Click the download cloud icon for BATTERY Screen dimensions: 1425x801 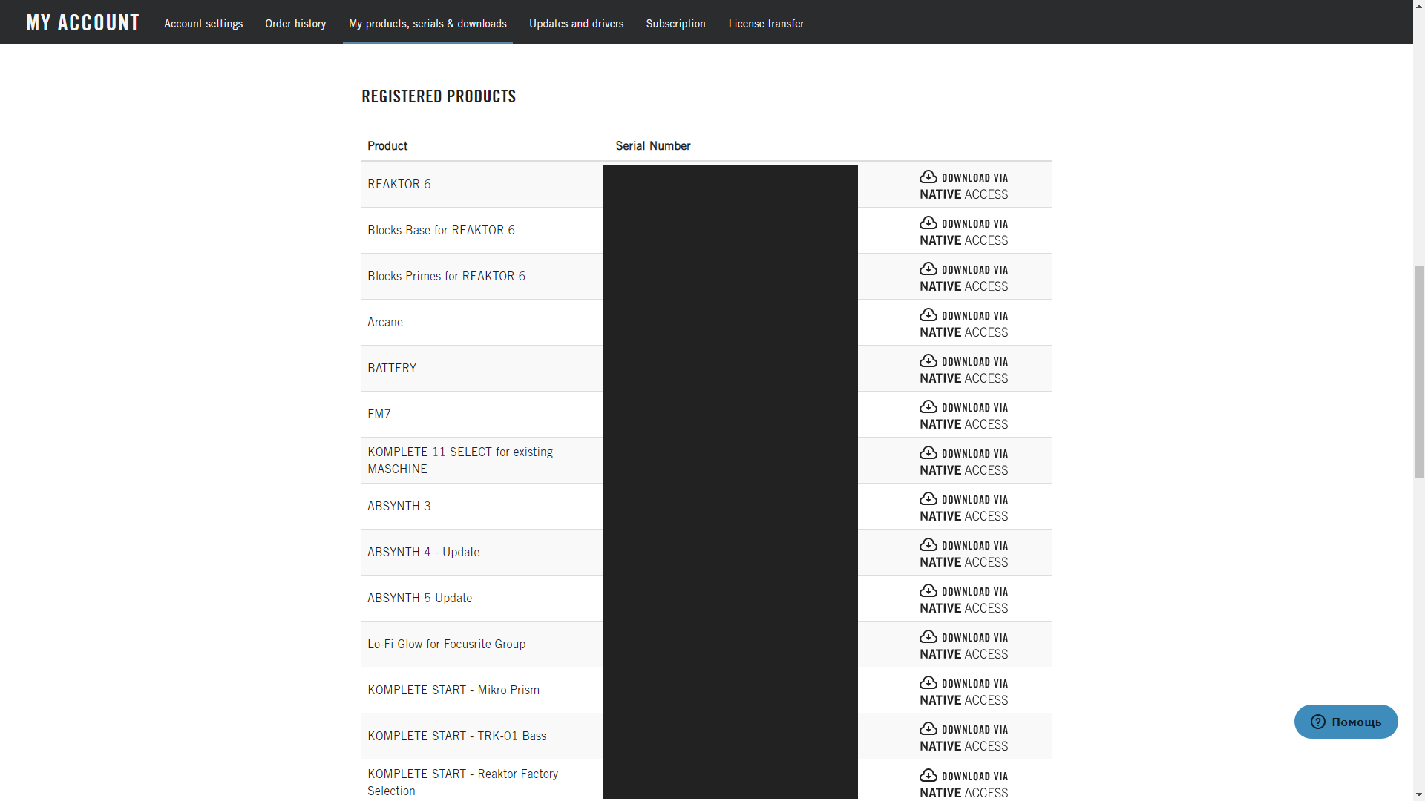[928, 360]
